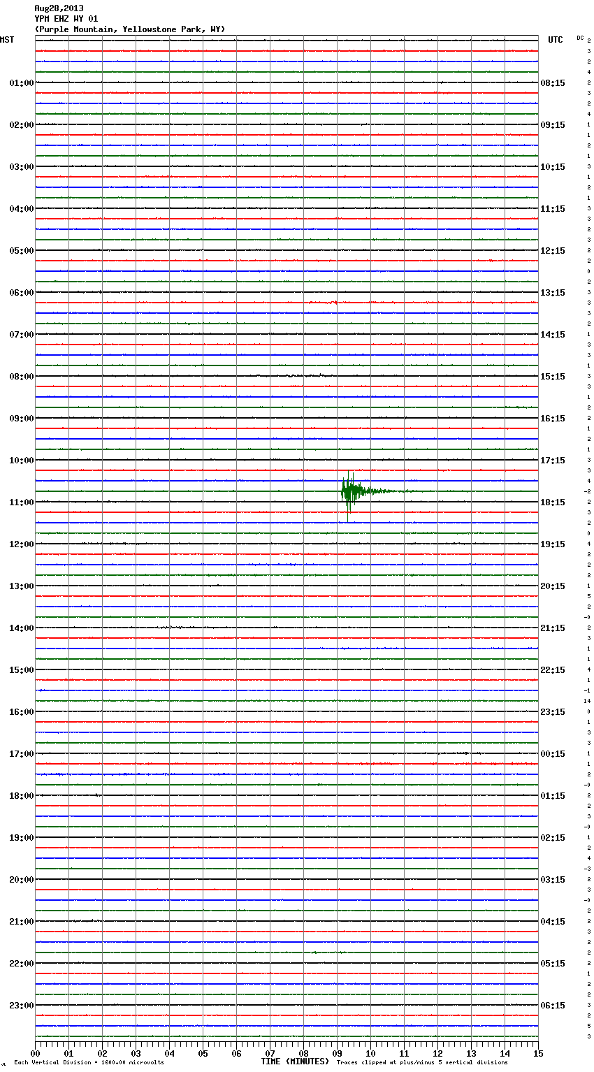Viewport: 594px width, 1072px height.
Task: Click the 15:15 UTC time label
Action: click(x=553, y=377)
